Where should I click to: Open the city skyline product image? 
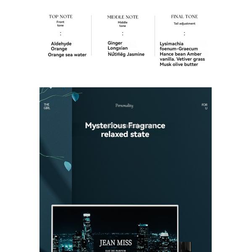(x=115, y=228)
